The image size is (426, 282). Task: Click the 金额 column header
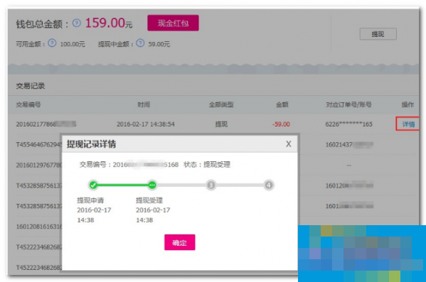(x=282, y=104)
